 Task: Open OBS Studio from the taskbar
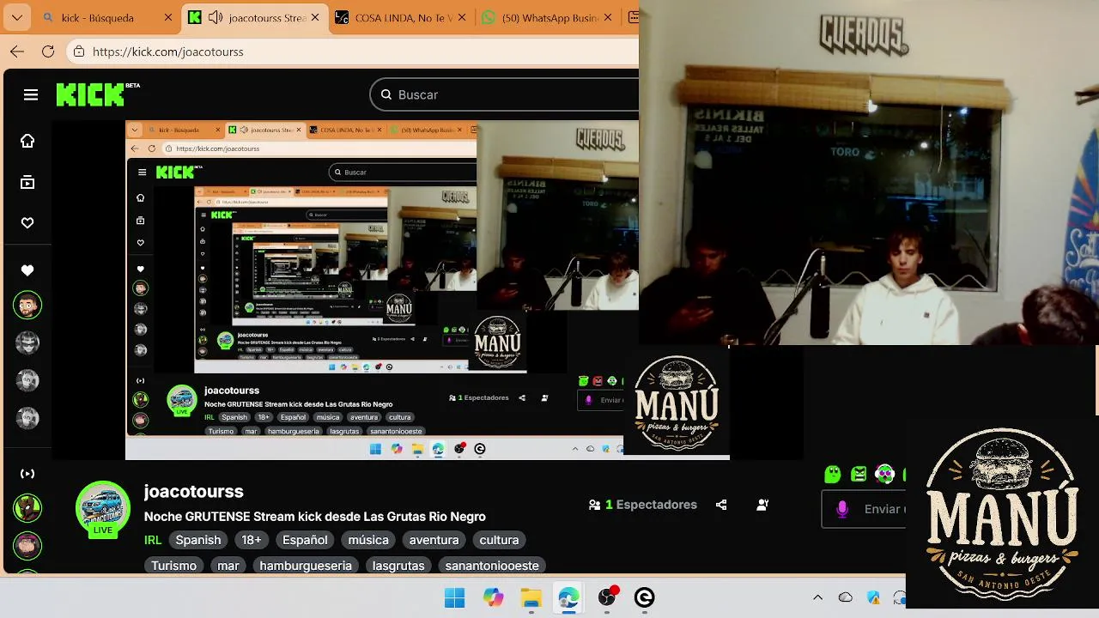coord(607,597)
